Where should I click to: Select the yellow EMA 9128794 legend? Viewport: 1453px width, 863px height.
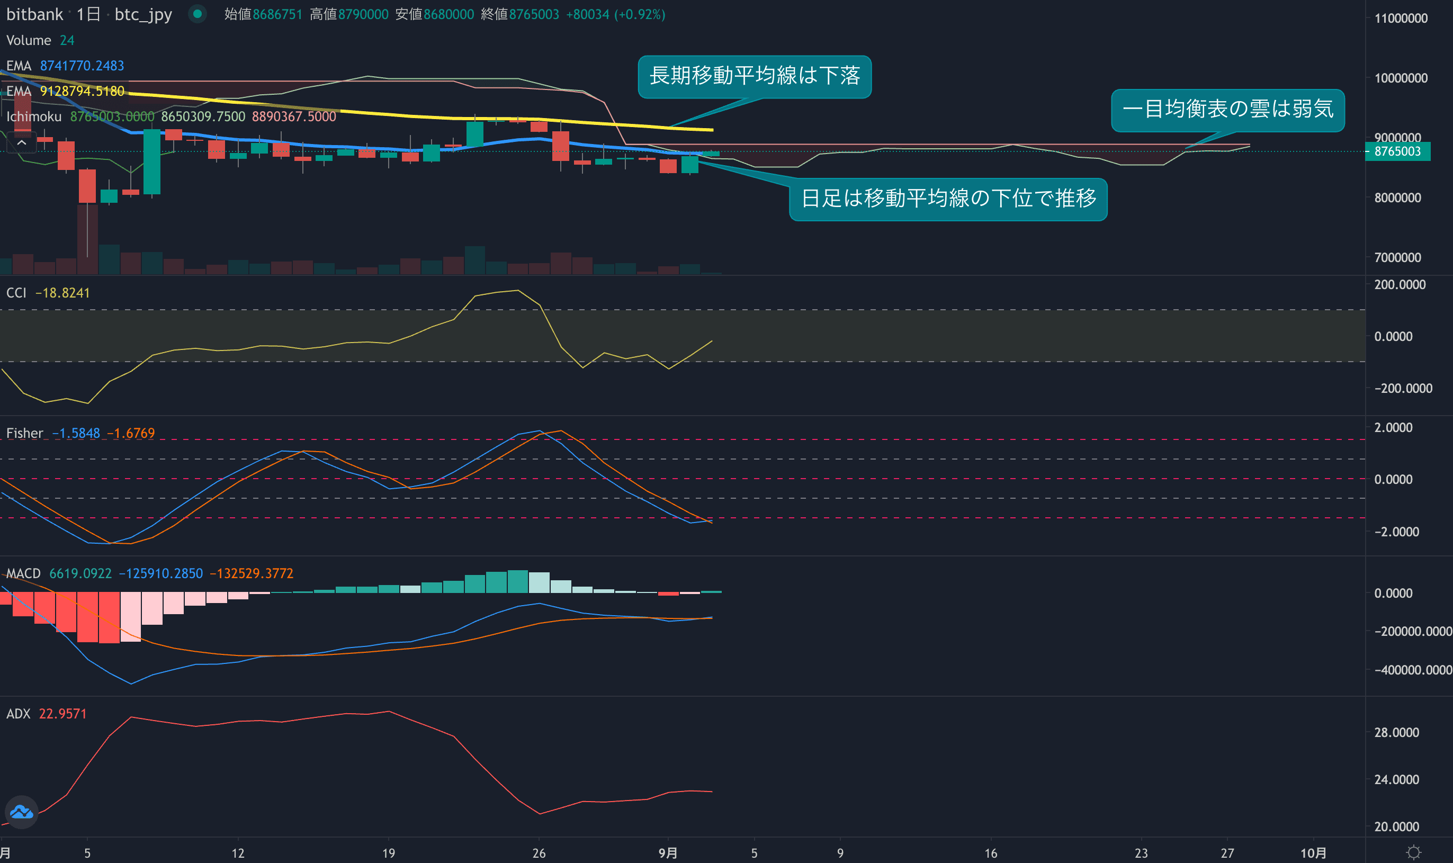(x=19, y=91)
